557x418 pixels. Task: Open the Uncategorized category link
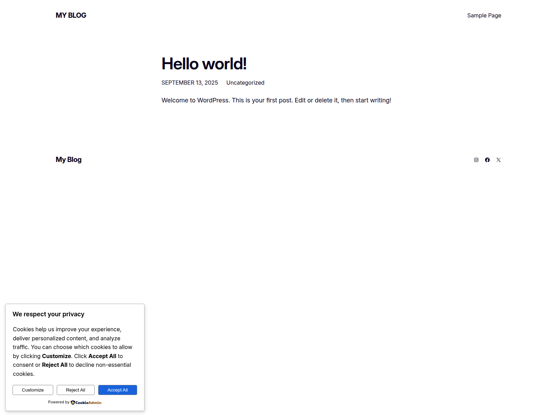(x=245, y=83)
